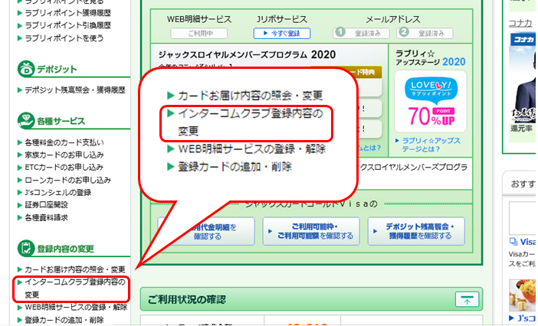The width and height of the screenshot is (538, 326).
Task: Click the ラブリィ☆アップステージ 2020 heading
Action: click(x=431, y=58)
